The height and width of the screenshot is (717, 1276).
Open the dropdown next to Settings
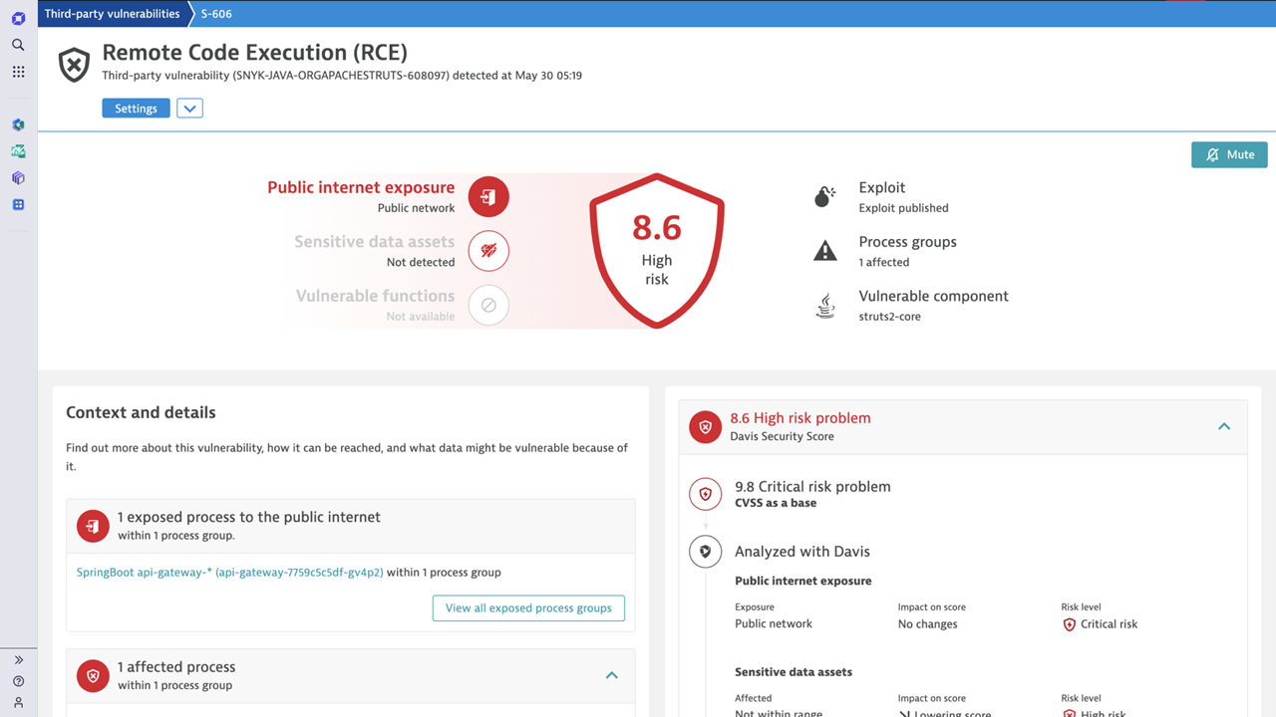pos(189,109)
